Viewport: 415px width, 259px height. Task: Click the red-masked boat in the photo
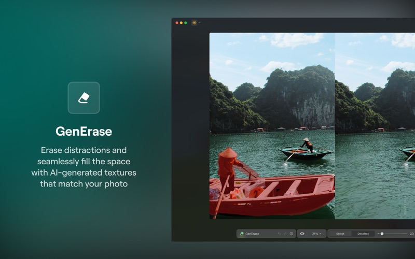[273, 196]
